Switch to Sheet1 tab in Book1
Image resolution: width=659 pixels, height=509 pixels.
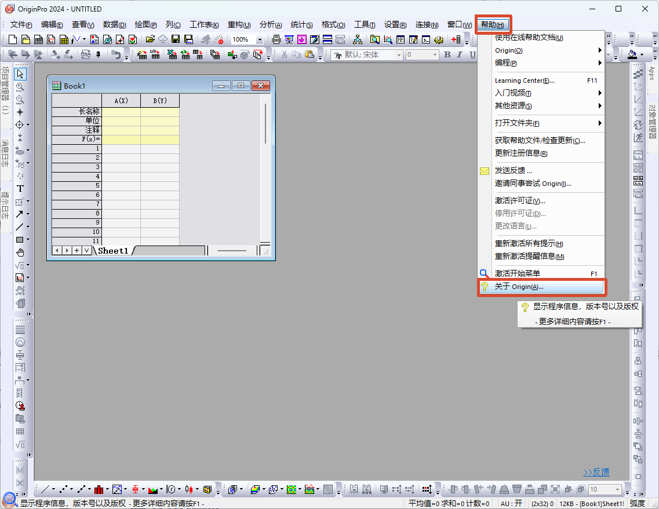(x=113, y=251)
